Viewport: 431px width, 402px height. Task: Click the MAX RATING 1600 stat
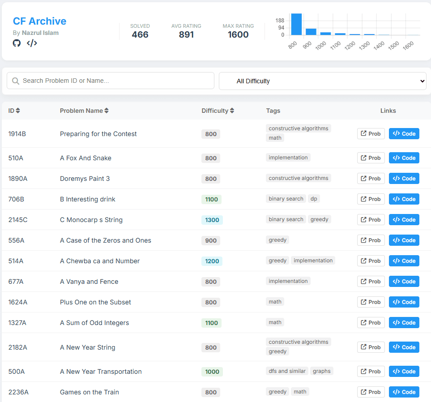coord(238,31)
